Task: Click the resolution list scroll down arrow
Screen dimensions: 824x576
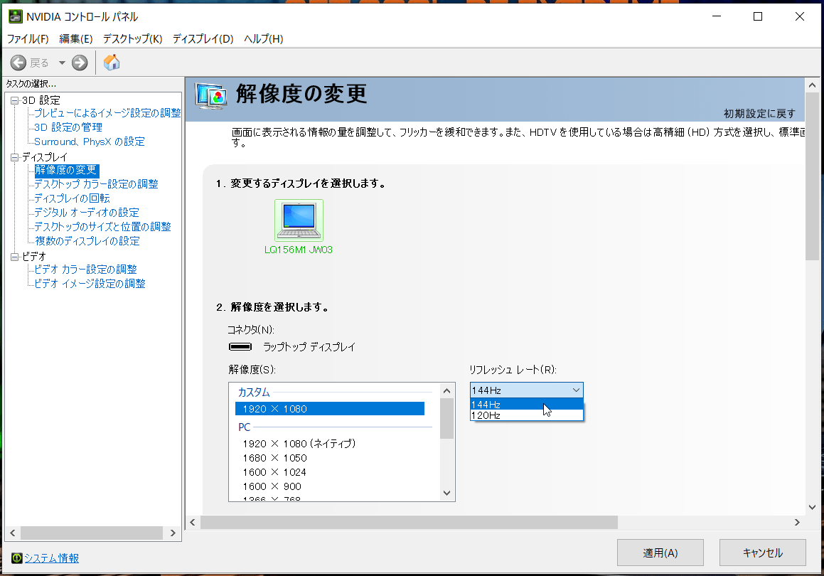Action: click(446, 493)
